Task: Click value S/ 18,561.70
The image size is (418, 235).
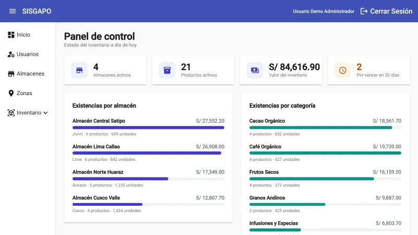Action: coord(387,121)
